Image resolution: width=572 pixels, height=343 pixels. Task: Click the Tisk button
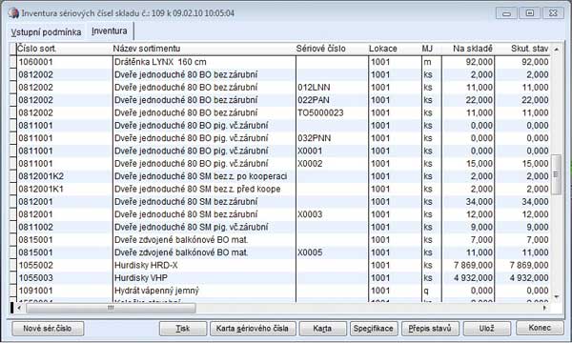(x=183, y=329)
